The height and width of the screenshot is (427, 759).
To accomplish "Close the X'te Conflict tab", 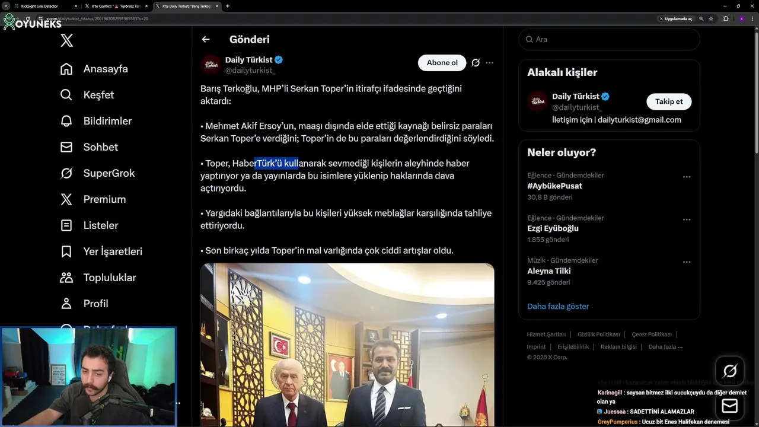I will tap(147, 6).
